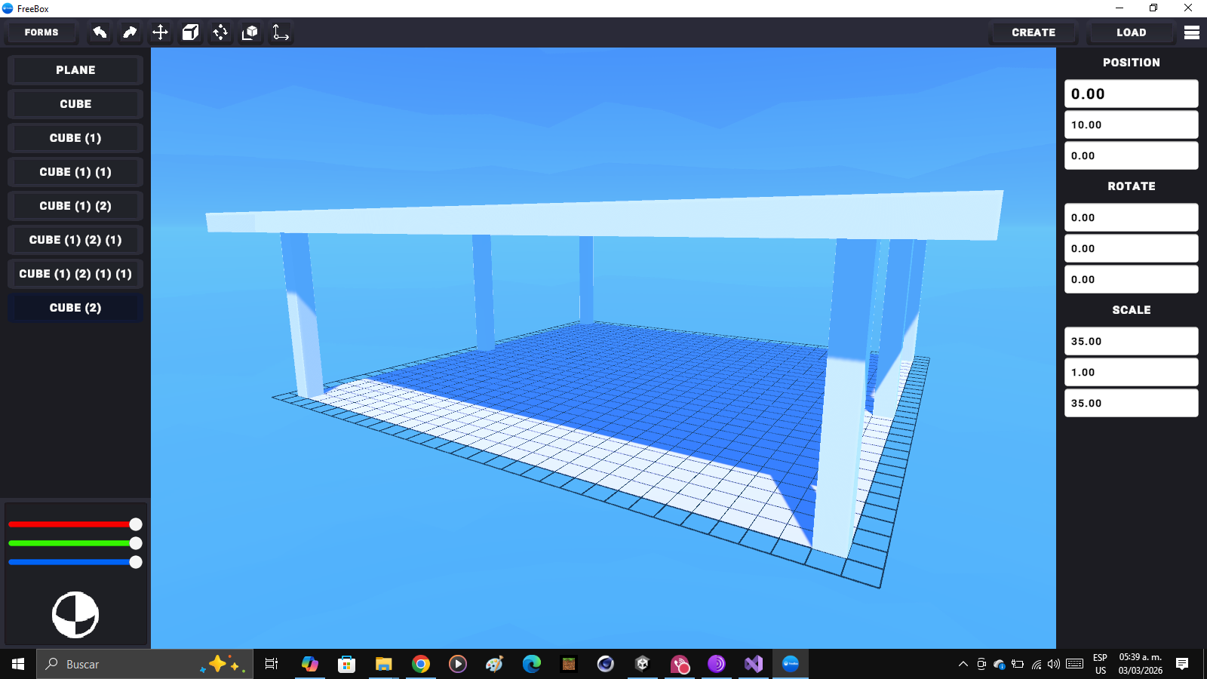Edit first Scale field showing 35.00
This screenshot has width=1207, height=679.
point(1131,342)
